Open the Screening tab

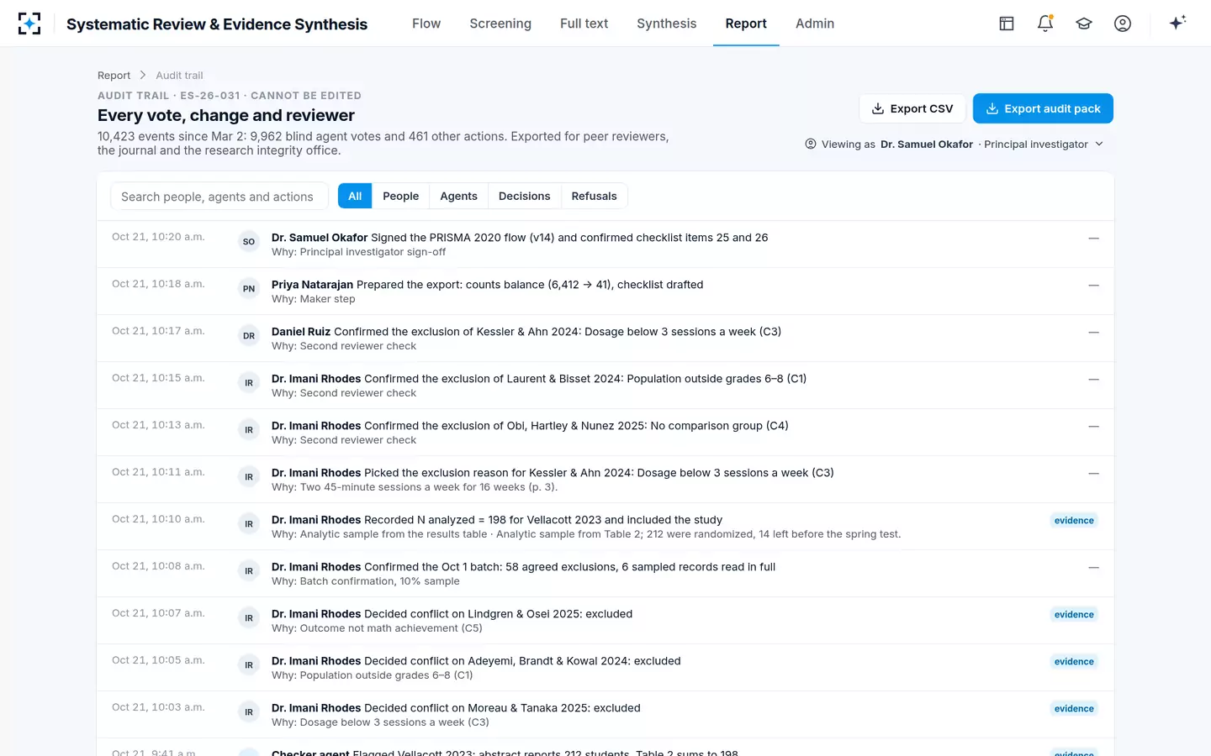point(500,24)
